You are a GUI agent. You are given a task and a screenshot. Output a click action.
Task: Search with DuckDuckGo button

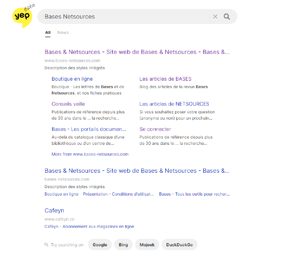pos(179,245)
